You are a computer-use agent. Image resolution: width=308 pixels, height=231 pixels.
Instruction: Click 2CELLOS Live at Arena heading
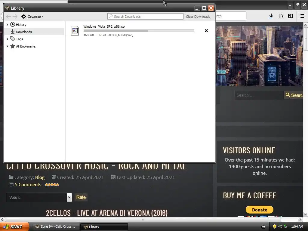click(107, 213)
